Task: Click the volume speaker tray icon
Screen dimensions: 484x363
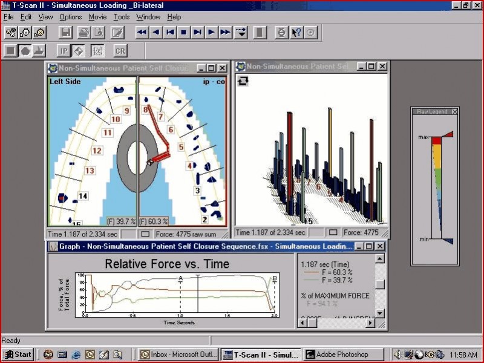Action: 397,355
